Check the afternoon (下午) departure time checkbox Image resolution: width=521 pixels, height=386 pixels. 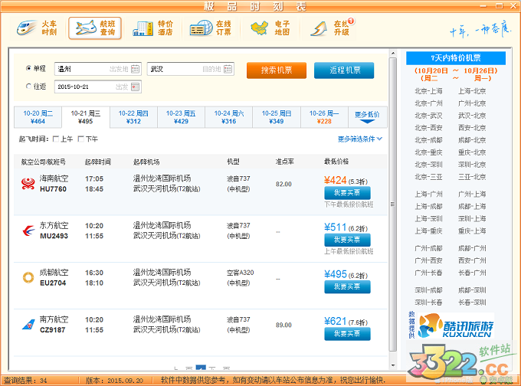pos(81,139)
